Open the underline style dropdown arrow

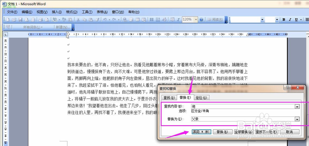[301, 20]
